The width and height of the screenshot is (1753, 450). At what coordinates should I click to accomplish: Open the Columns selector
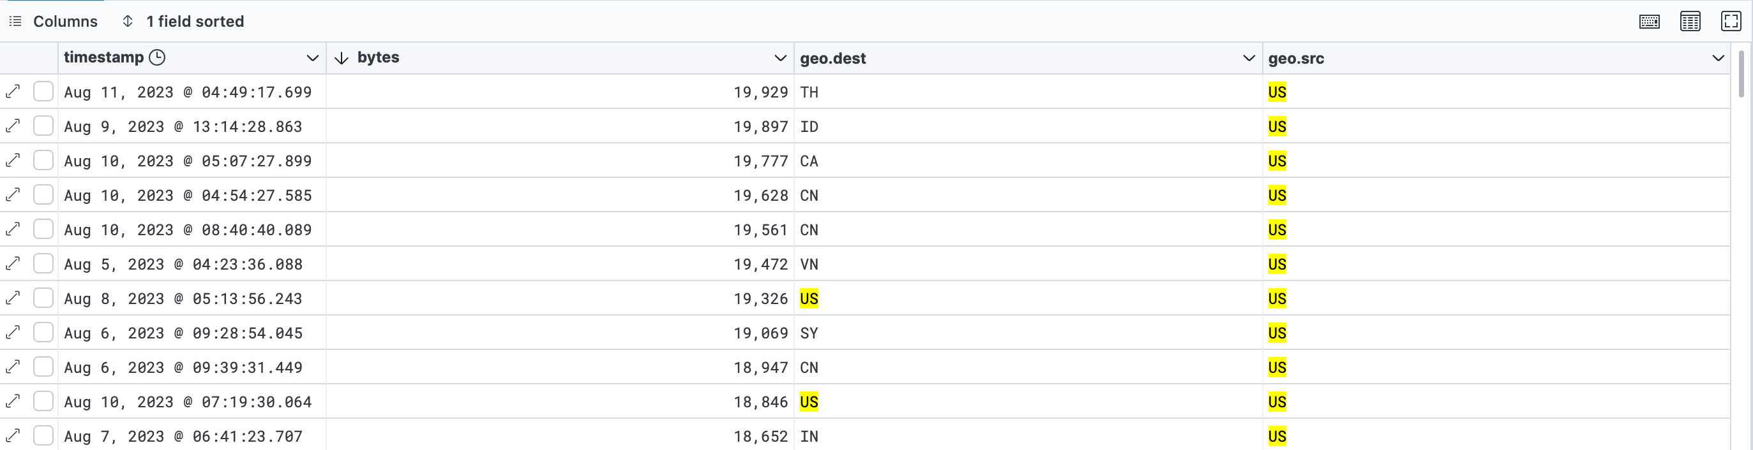pos(53,22)
